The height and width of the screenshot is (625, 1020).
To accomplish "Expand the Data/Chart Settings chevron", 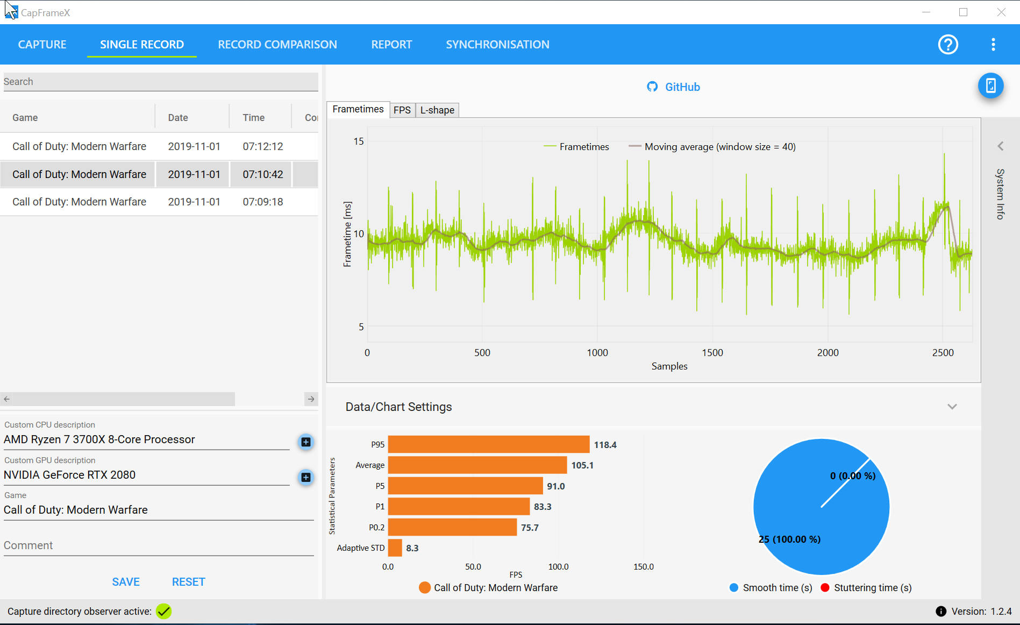I will point(952,407).
